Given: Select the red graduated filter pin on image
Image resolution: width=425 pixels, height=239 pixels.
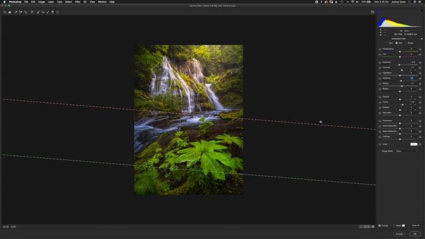Looking at the screenshot, I should click(182, 113).
